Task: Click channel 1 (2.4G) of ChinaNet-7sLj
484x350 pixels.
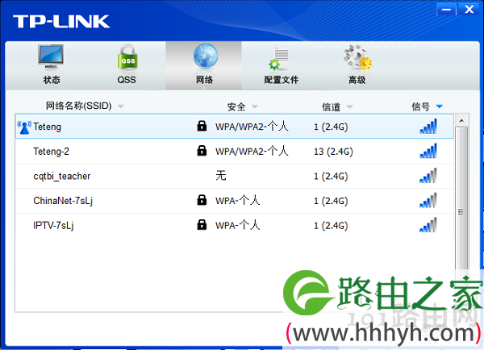Action: 331,201
